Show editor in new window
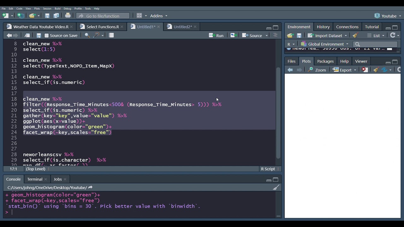This screenshot has width=404, height=227. [27, 35]
